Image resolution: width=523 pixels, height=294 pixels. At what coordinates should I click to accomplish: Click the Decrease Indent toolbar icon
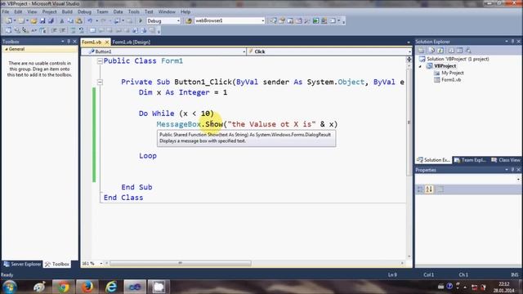pyautogui.click(x=54, y=30)
